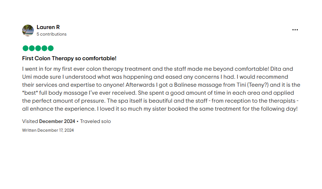Open the review title First Colon Therapy so comfortable!
Image resolution: width=322 pixels, height=189 pixels.
point(69,58)
